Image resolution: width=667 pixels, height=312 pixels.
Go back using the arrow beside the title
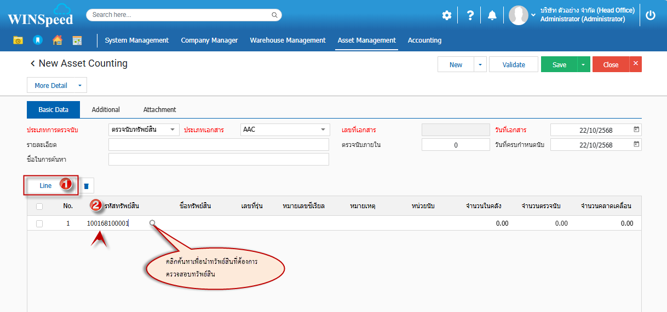[x=32, y=63]
